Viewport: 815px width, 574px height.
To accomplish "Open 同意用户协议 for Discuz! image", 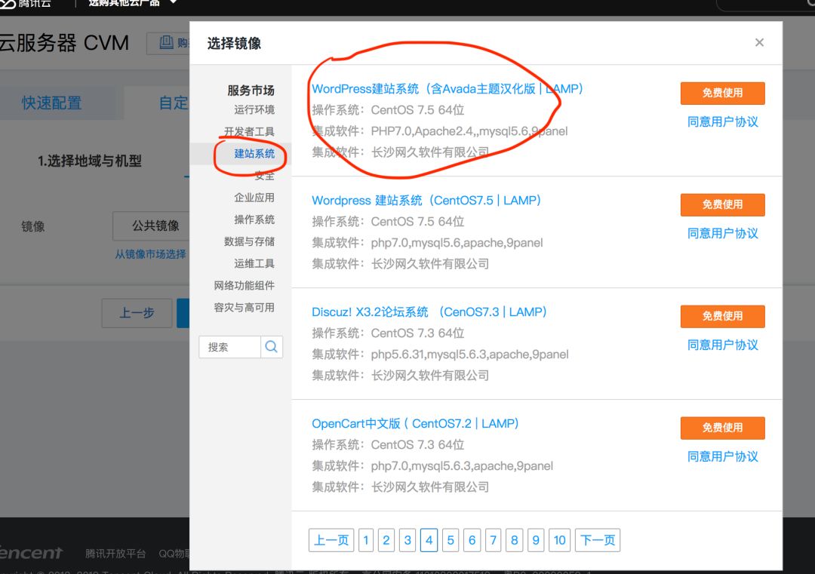I will tap(722, 345).
